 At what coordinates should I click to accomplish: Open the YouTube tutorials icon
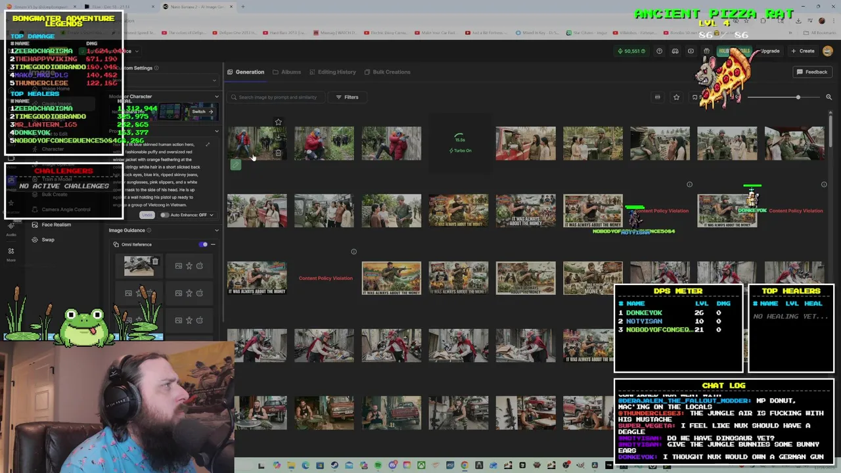coord(691,51)
